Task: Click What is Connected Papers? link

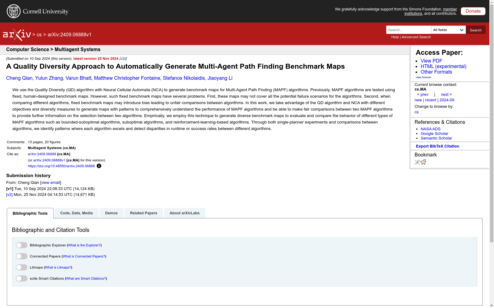Action: (84, 256)
